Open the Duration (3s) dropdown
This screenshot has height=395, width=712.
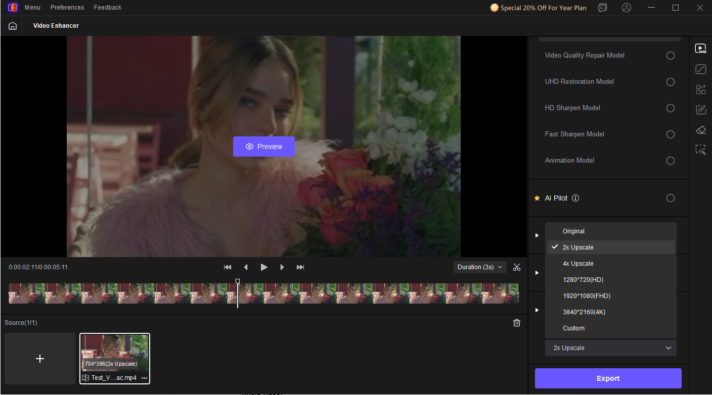coord(479,267)
